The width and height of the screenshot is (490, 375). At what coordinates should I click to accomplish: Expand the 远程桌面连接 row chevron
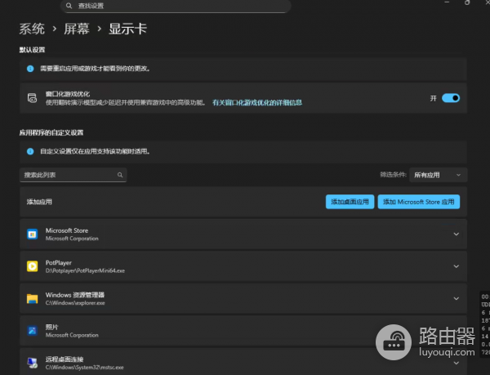[457, 363]
